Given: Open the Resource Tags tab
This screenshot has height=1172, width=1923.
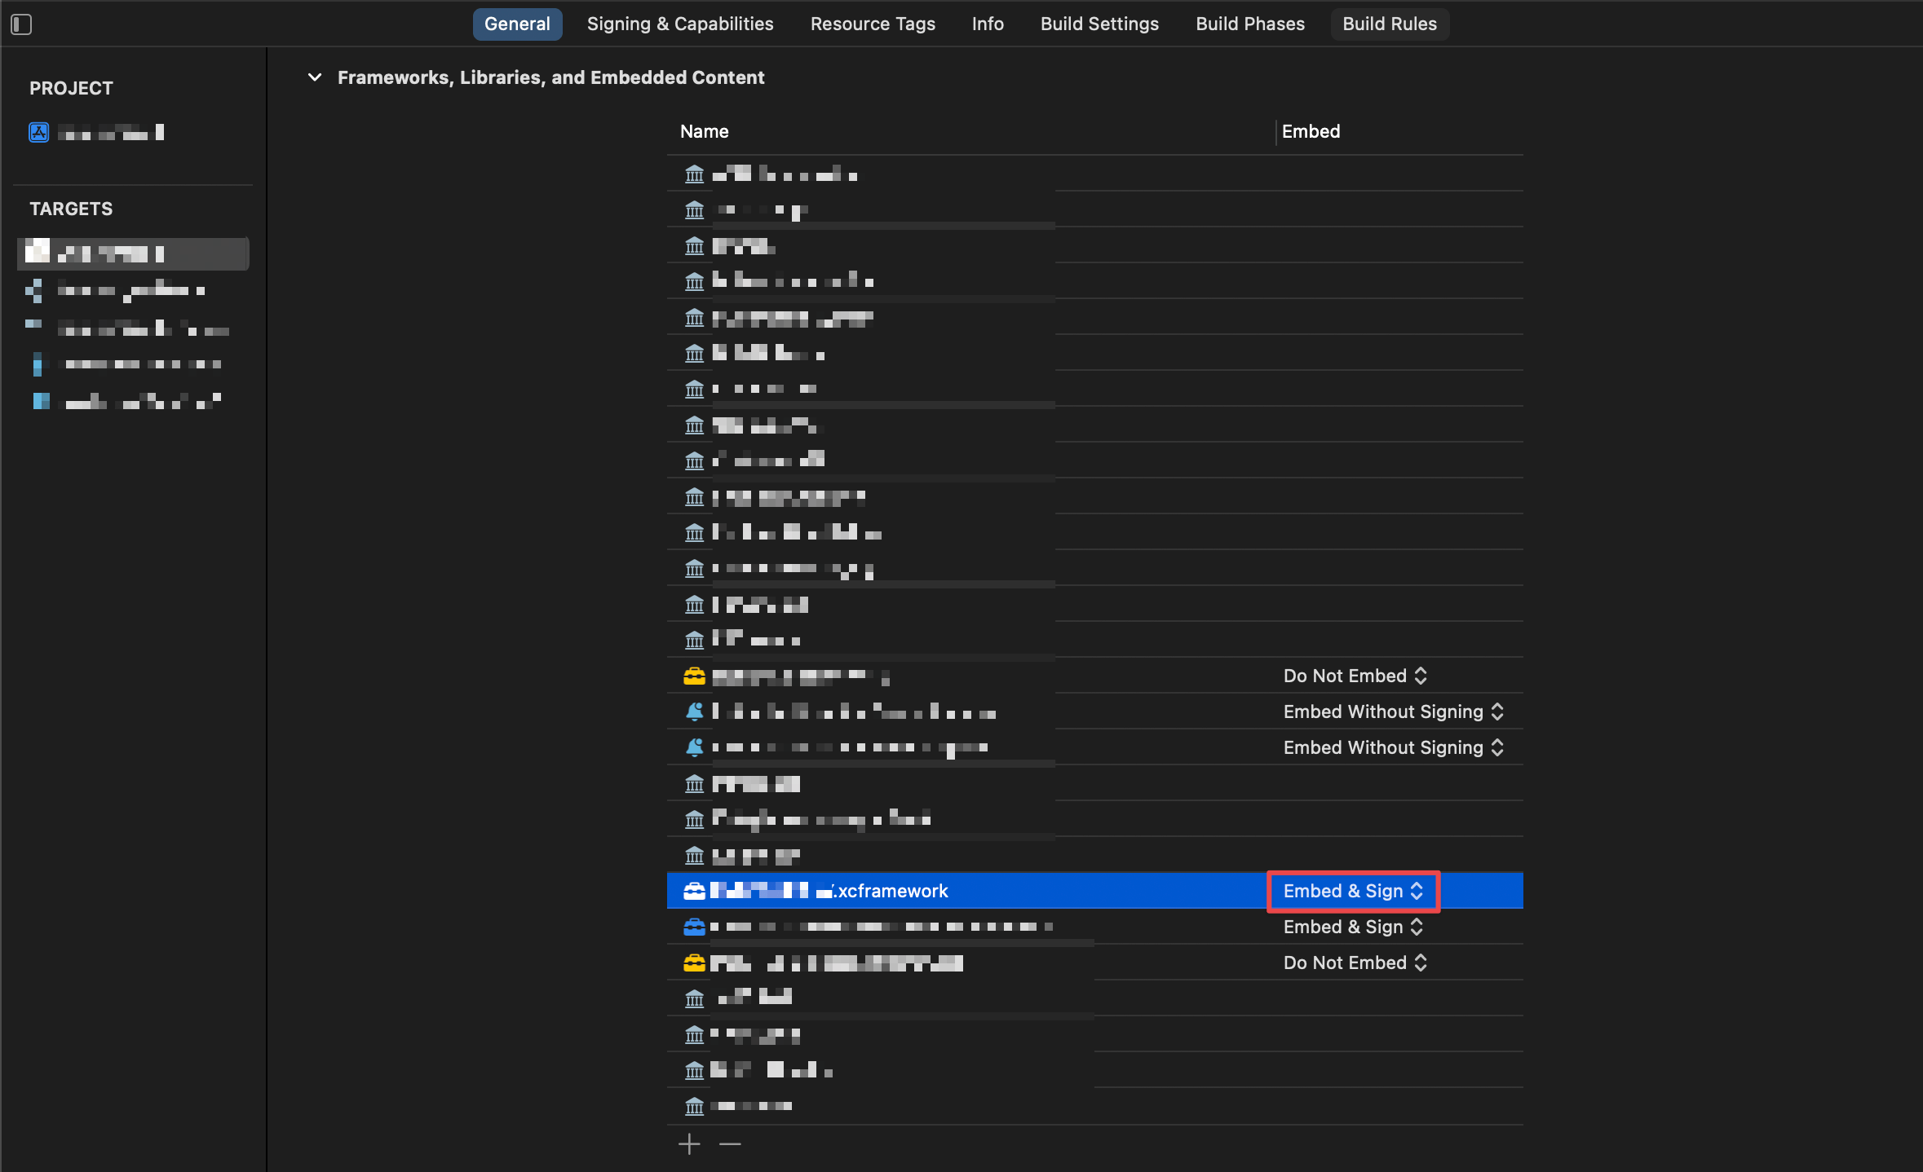Looking at the screenshot, I should coord(873,24).
